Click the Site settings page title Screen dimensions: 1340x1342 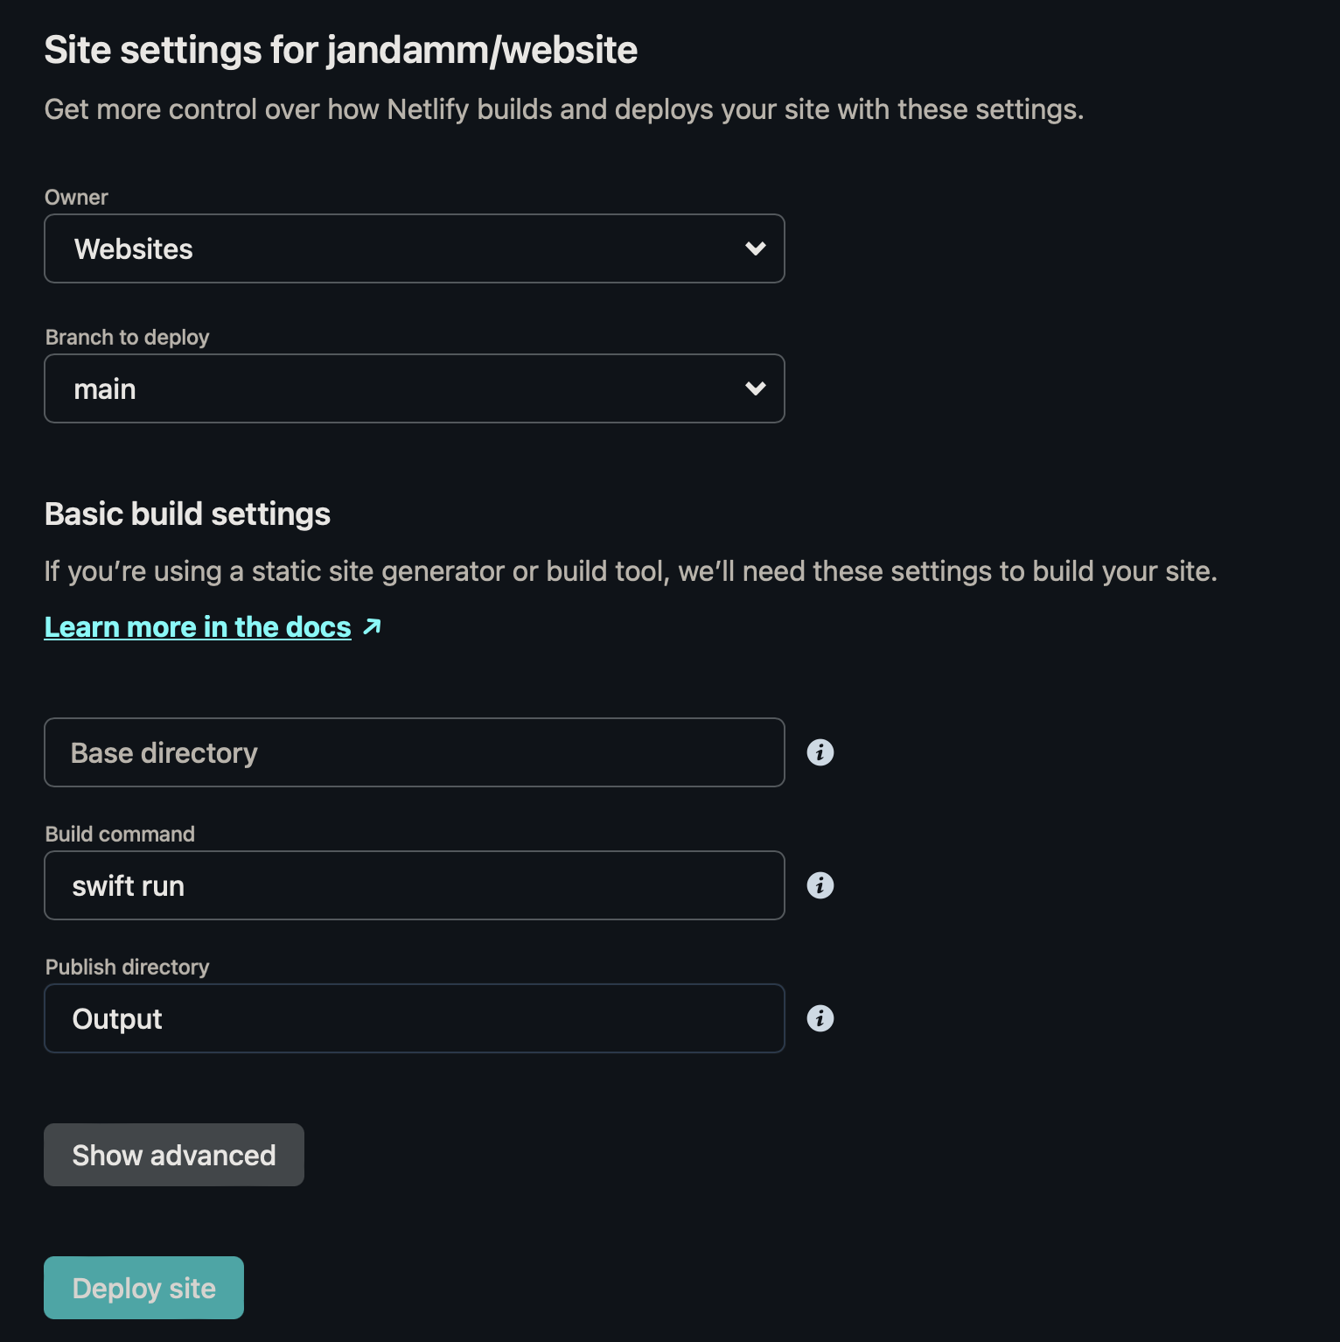341,50
